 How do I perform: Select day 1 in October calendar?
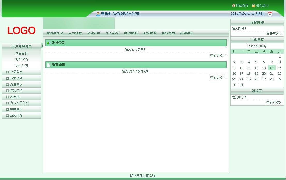click(280, 57)
